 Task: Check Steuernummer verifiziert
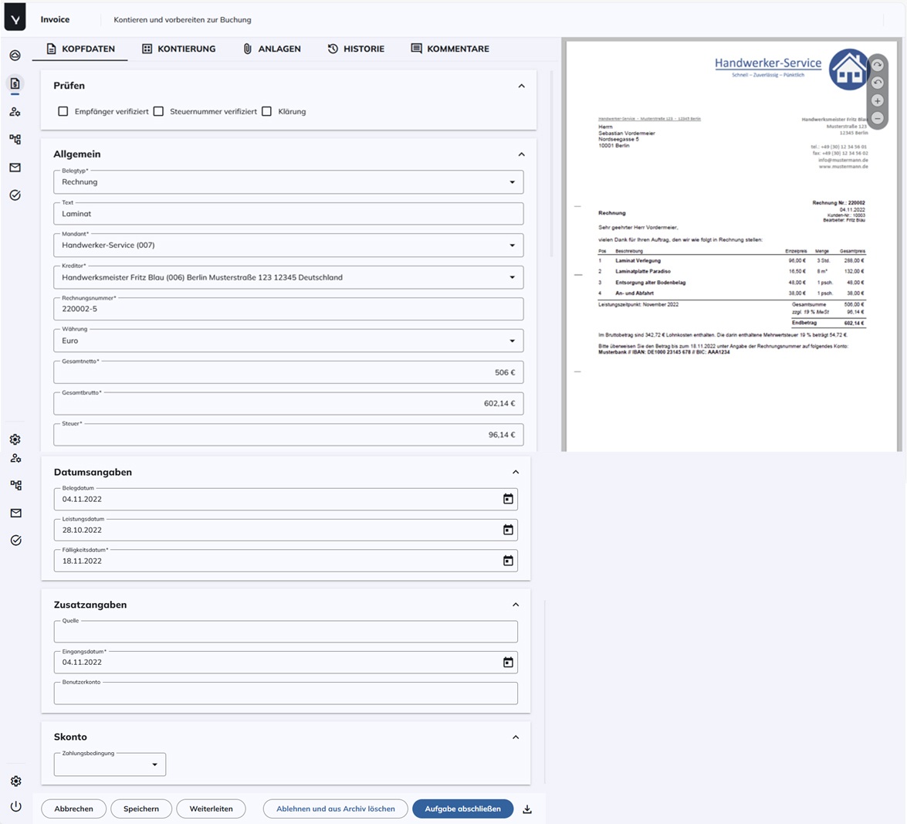click(158, 111)
